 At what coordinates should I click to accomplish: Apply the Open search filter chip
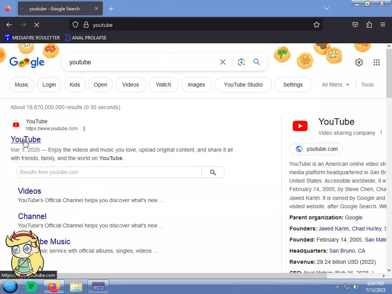click(x=101, y=85)
